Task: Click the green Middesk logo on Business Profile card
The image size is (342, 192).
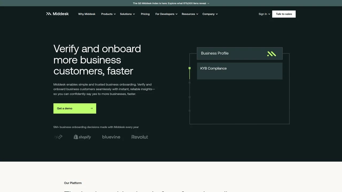Action: point(271,54)
